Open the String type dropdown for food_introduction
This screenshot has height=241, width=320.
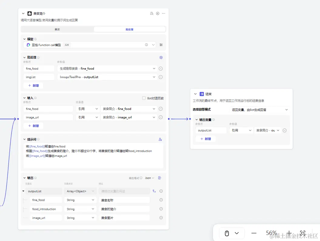pos(80,209)
